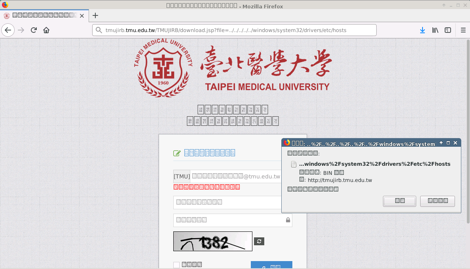The height and width of the screenshot is (269, 470).
Task: Click the hosts file name in dialog
Action: [x=375, y=164]
